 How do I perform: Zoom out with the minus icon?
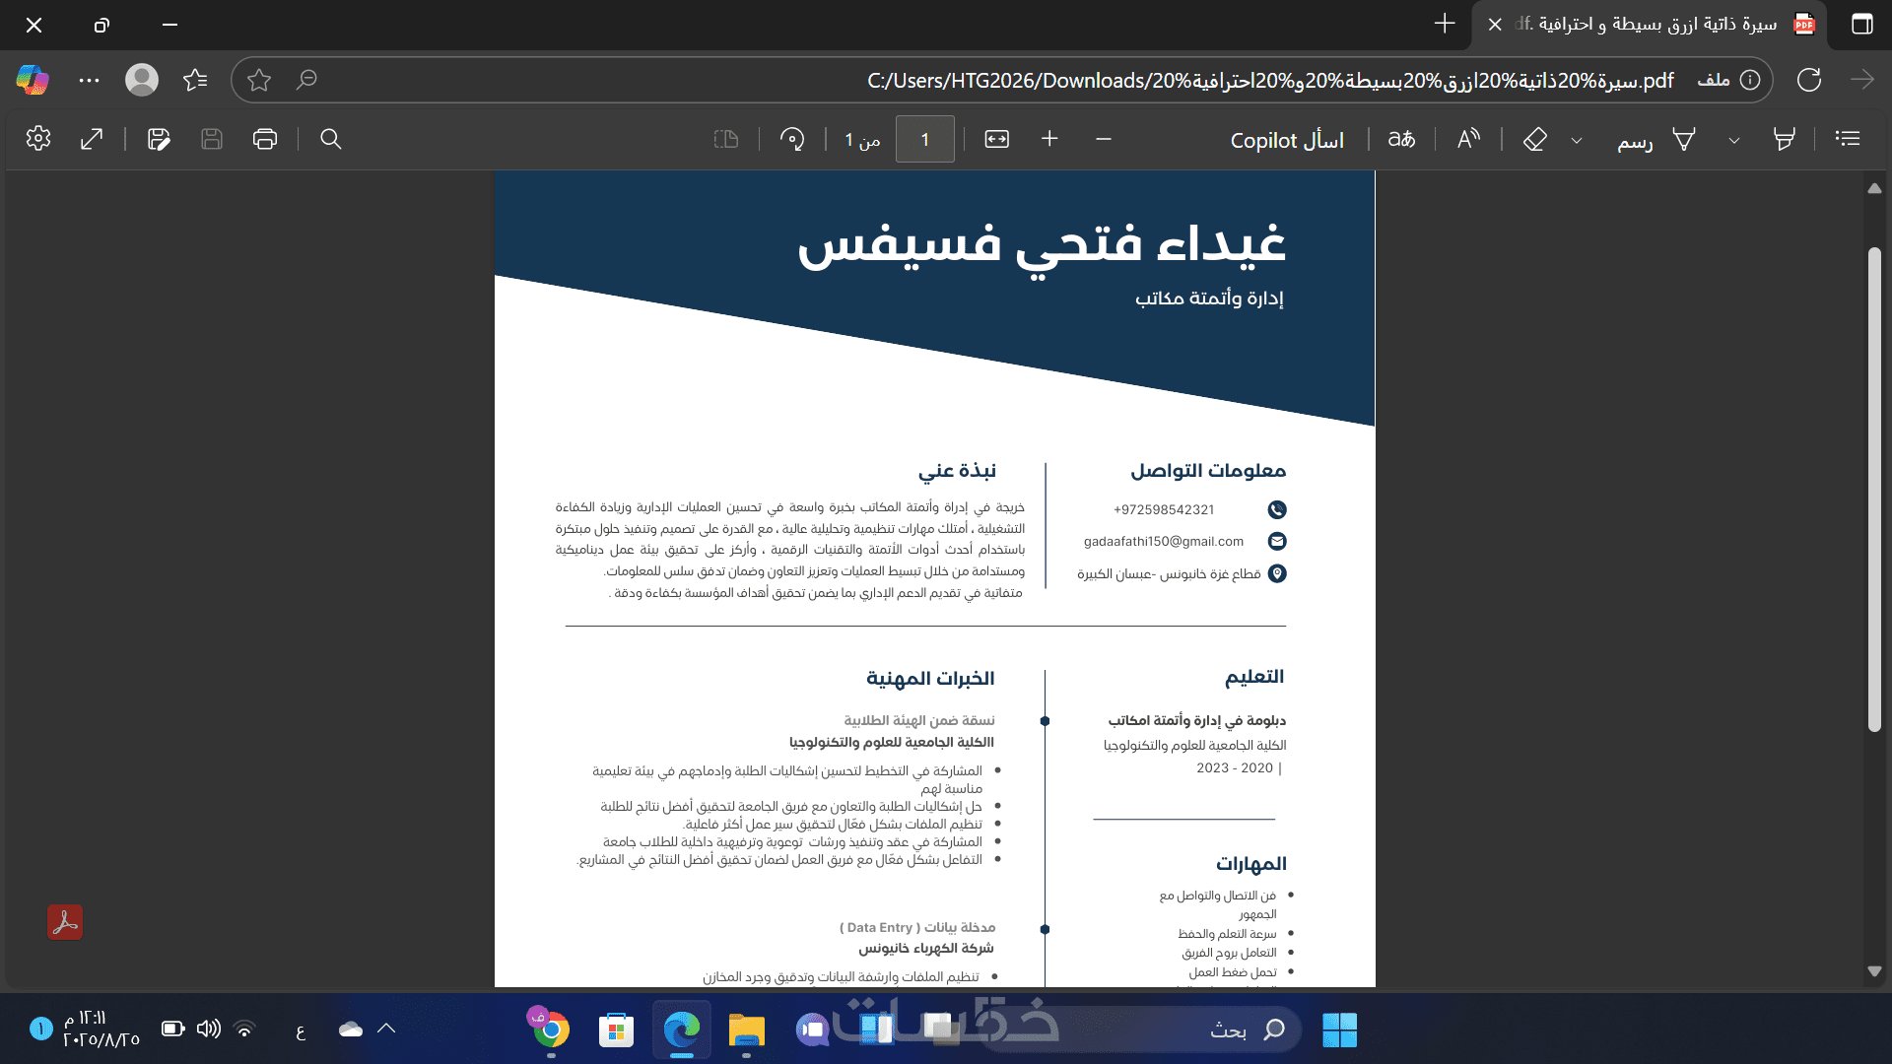(x=1104, y=139)
